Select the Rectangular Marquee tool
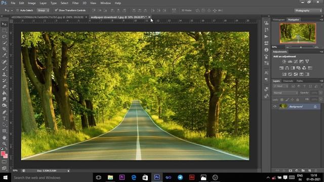Screen dimensions: 324x182 click(4, 30)
